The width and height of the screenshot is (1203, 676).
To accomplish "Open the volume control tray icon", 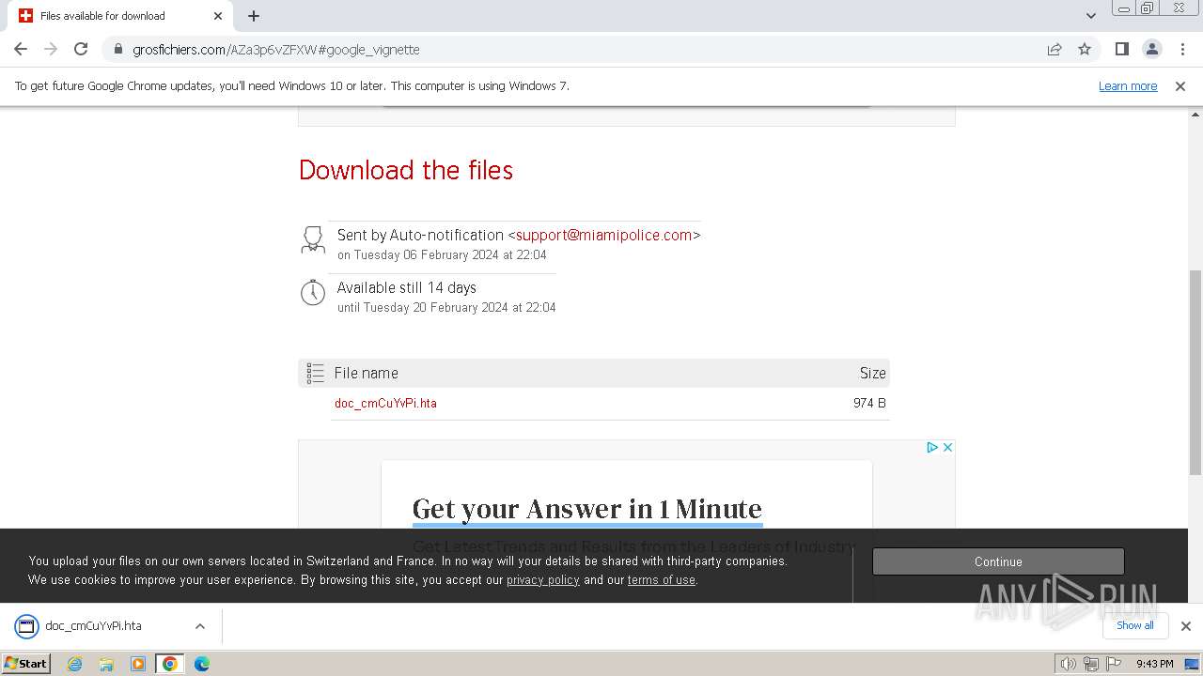I will point(1068,664).
